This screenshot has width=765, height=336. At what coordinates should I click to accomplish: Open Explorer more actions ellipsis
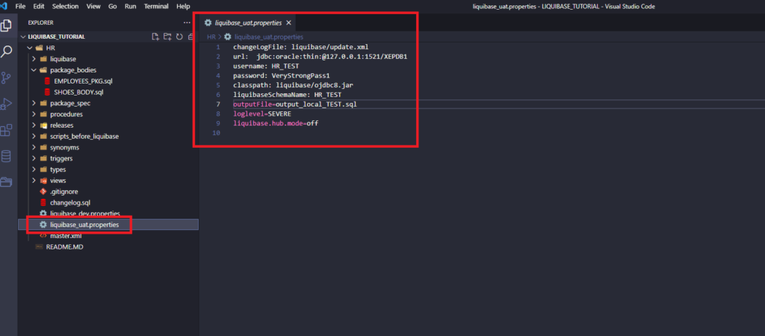[187, 22]
